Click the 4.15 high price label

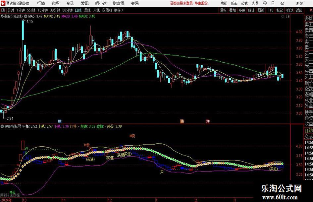click(x=30, y=22)
